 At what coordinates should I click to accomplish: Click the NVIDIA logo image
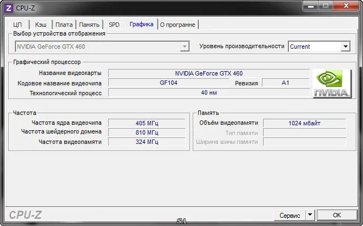332,84
